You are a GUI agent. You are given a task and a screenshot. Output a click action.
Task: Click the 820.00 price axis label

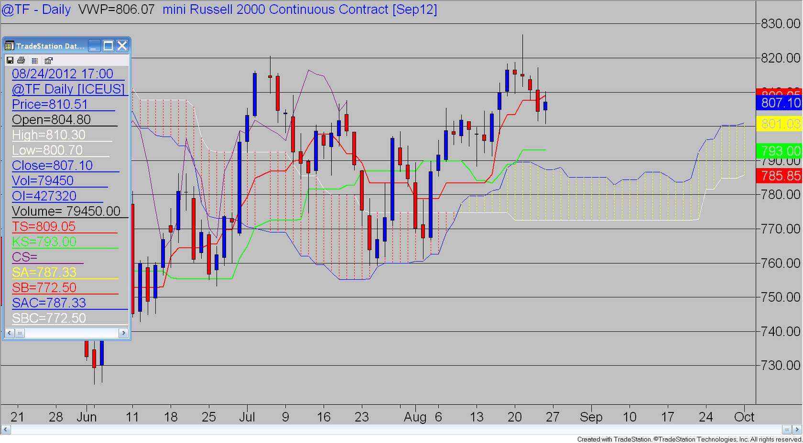pyautogui.click(x=781, y=58)
